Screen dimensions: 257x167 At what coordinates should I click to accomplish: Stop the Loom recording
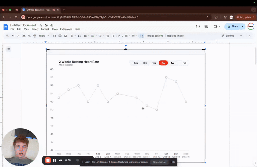[x=48, y=160]
